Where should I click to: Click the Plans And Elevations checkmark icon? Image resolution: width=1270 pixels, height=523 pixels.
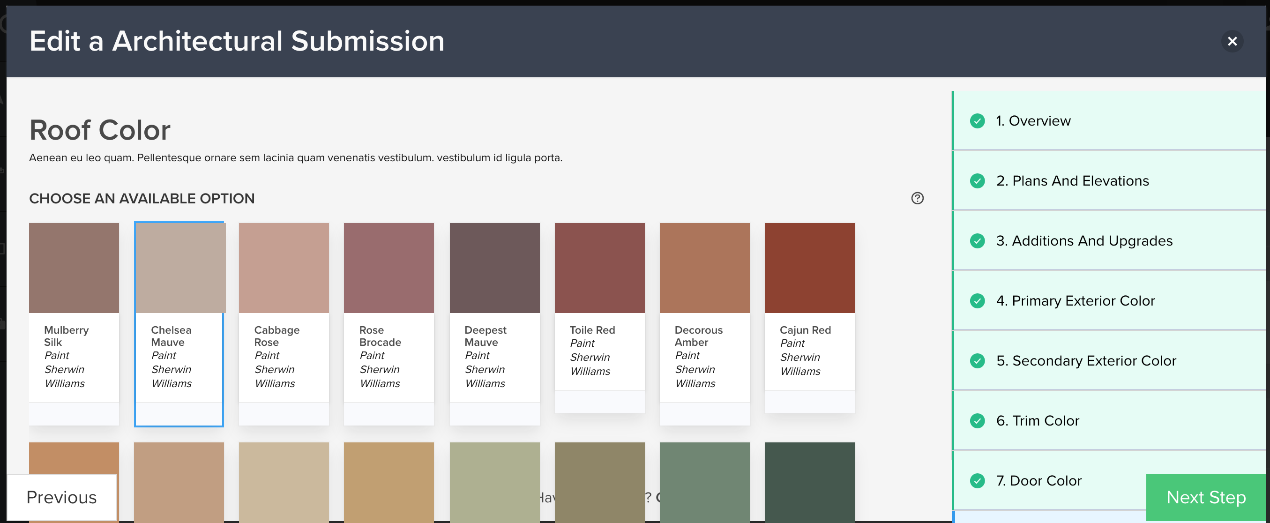tap(977, 181)
